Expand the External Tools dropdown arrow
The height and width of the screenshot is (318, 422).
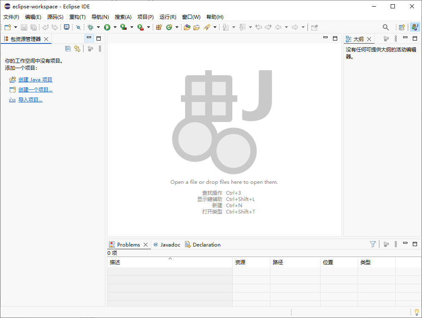(x=148, y=27)
